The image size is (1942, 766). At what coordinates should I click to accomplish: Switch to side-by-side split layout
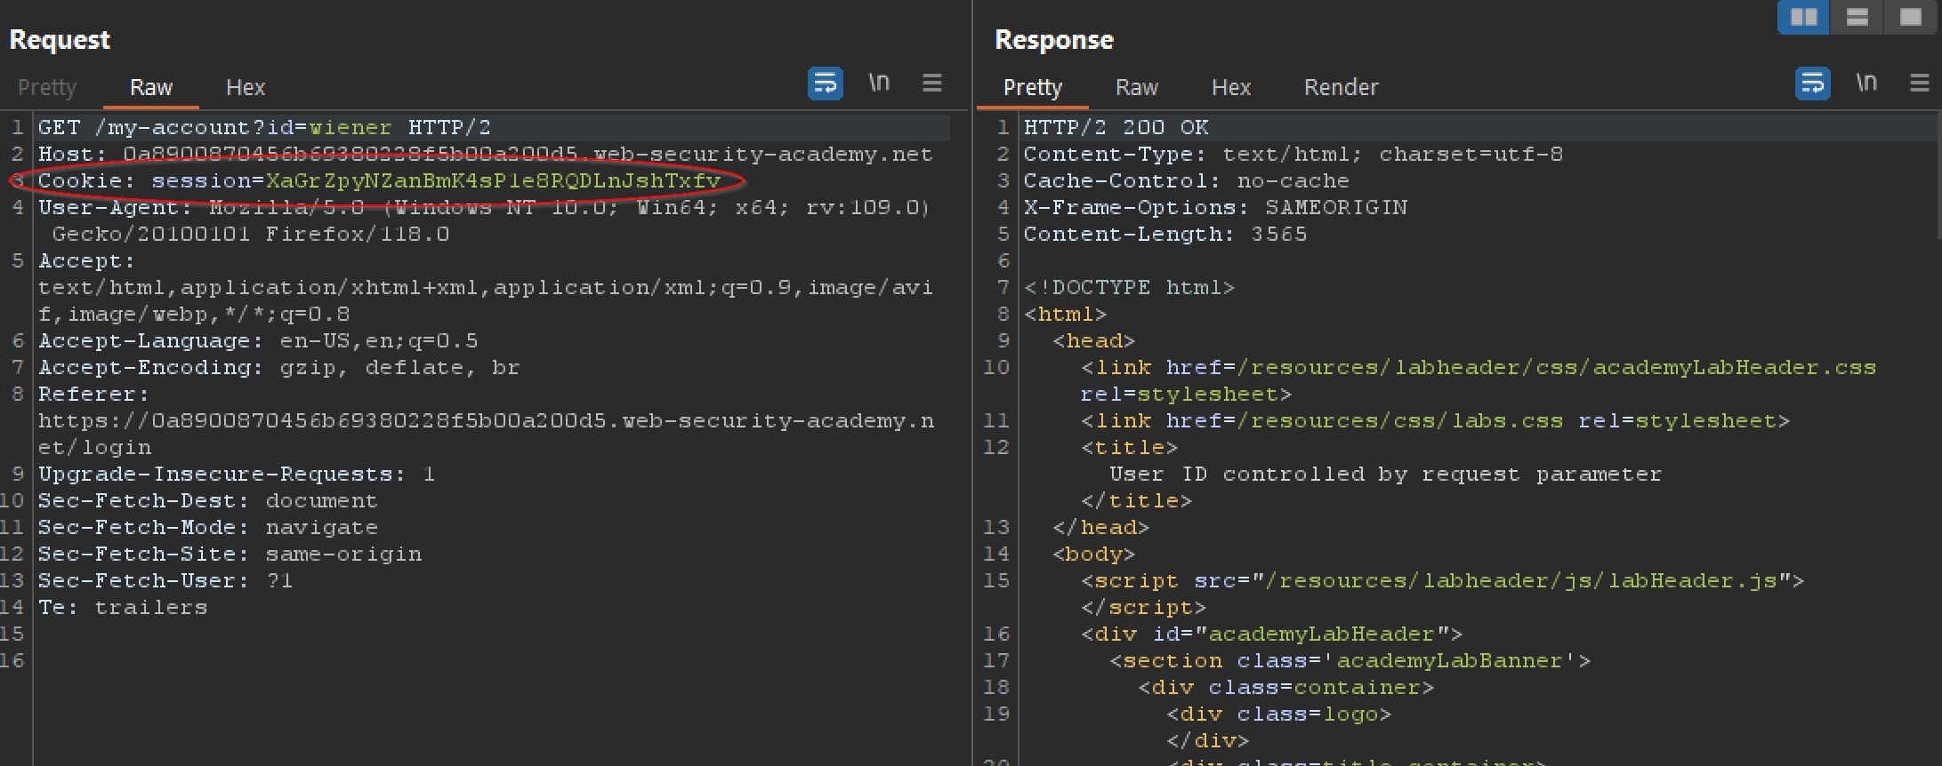[1803, 17]
